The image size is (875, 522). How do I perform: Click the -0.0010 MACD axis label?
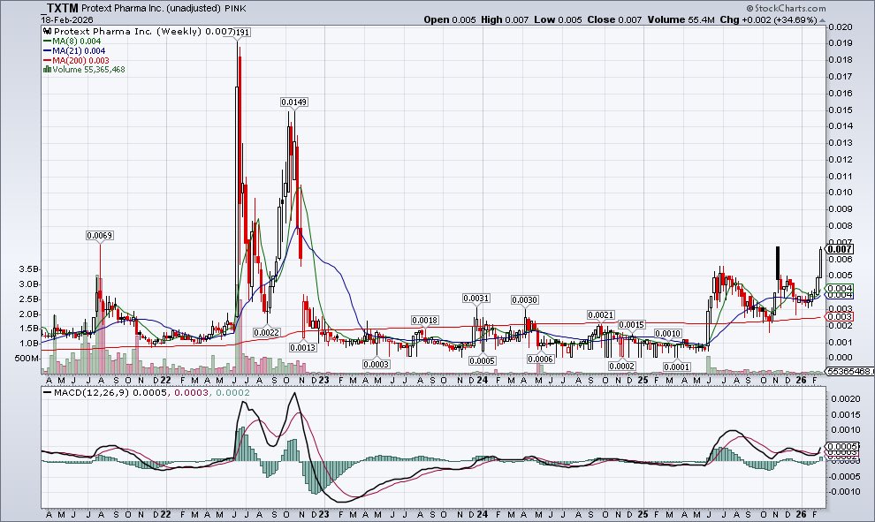[844, 491]
